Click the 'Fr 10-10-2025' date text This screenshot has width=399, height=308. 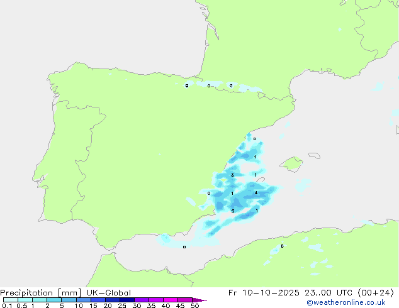click(264, 293)
